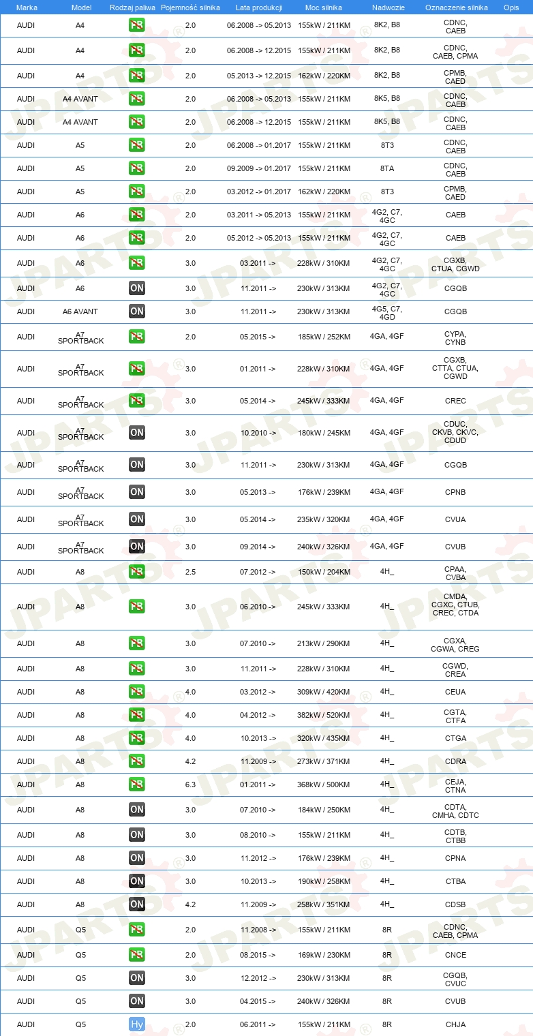Click the Marka column header
533x1036 pixels.
(x=27, y=7)
